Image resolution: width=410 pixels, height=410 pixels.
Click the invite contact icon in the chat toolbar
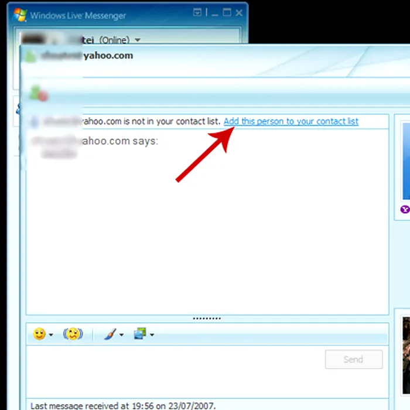39,93
